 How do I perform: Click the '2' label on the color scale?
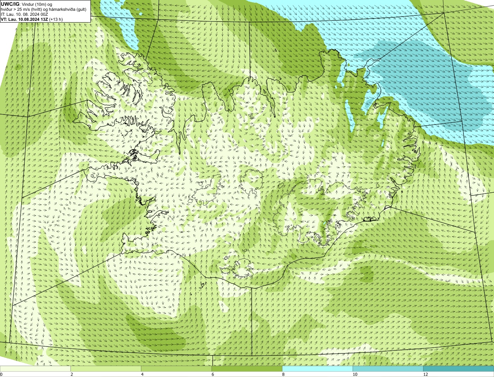[x=72, y=374]
